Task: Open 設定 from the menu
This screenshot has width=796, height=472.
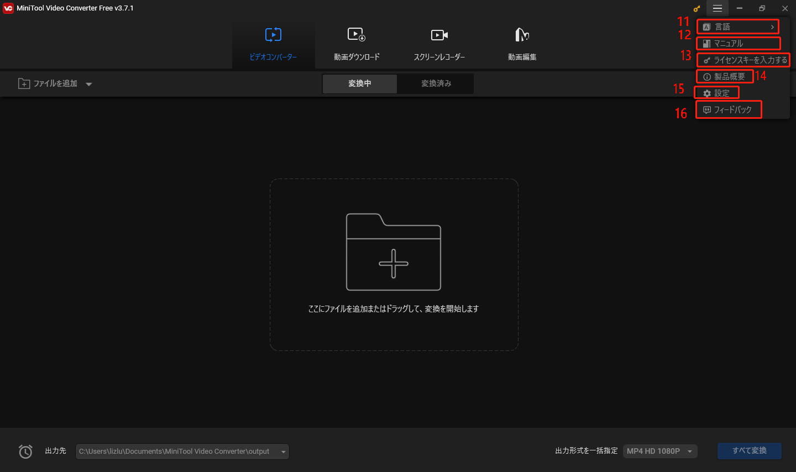Action: coord(717,93)
